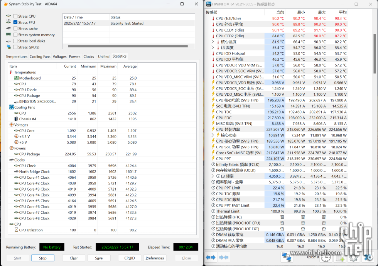The height and width of the screenshot is (266, 378).
Task: Click lightning icon beside CPU PPT row
Action: (213, 158)
